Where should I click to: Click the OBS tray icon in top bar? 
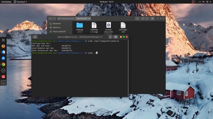(193, 2)
